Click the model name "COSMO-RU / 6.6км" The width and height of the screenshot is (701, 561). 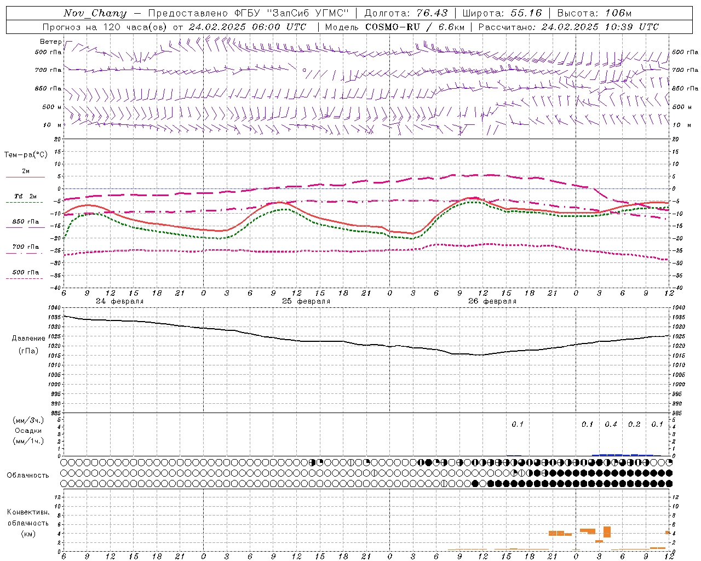(x=415, y=27)
